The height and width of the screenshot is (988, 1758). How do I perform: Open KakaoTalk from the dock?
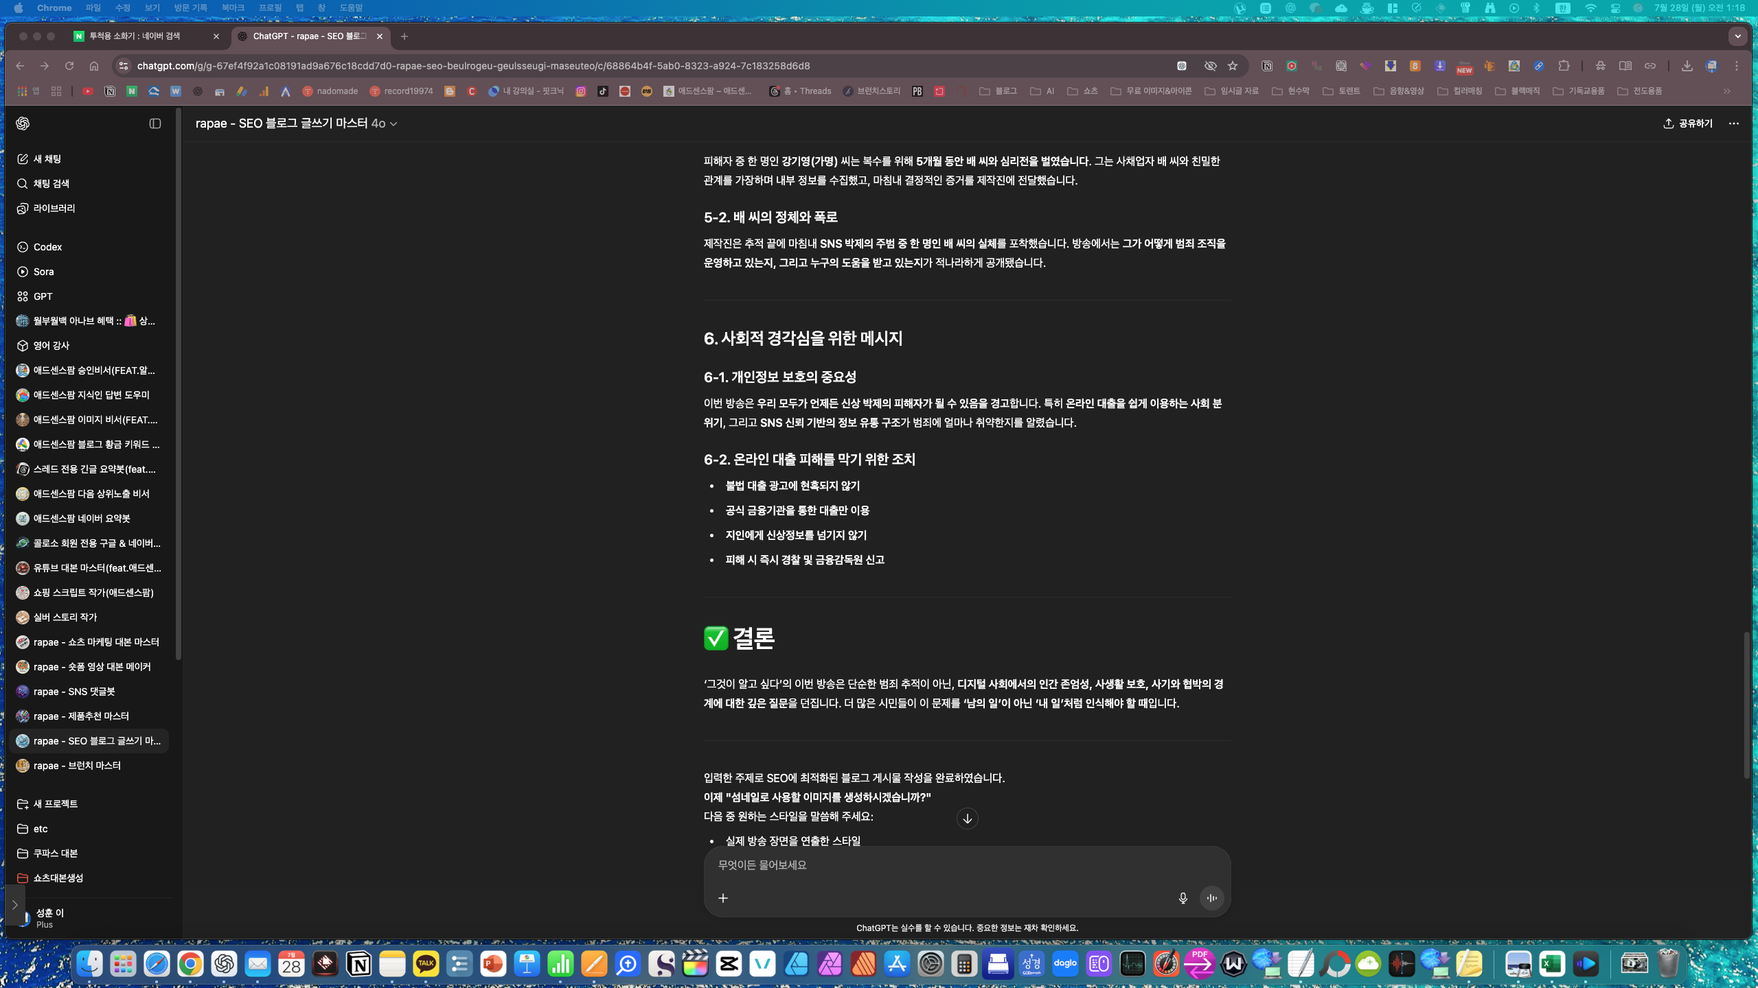click(426, 964)
